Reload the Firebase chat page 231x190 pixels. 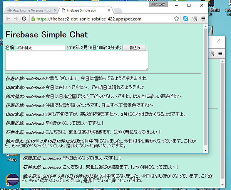24,19
